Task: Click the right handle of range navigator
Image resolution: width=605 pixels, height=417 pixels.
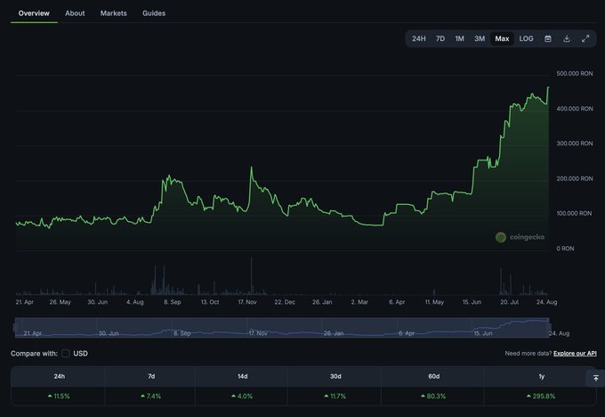Action: [x=550, y=327]
